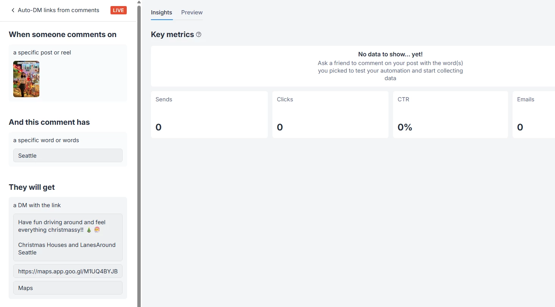Image resolution: width=555 pixels, height=307 pixels.
Task: Open the Preview tab
Action: coord(192,12)
